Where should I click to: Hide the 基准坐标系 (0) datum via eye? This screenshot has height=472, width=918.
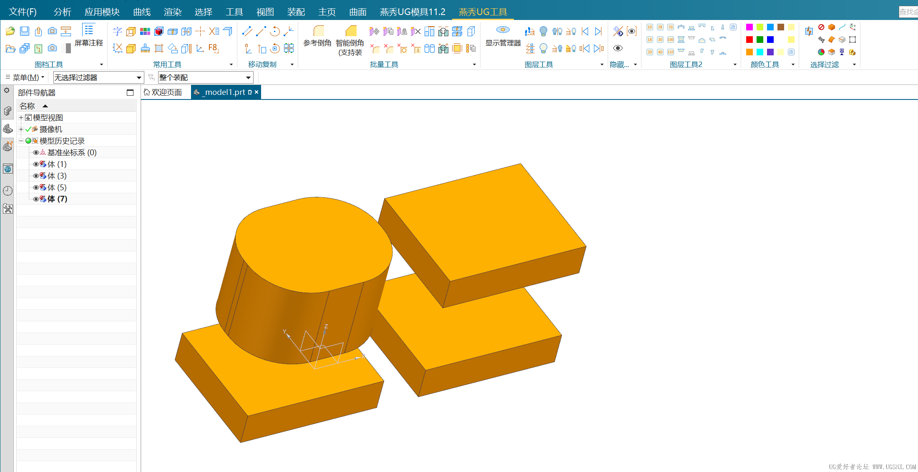point(36,153)
